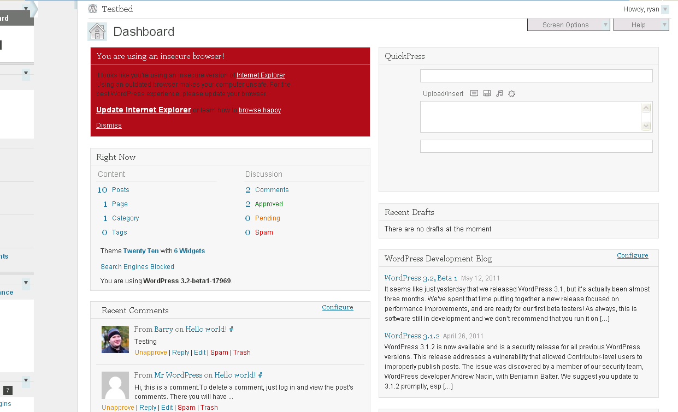Open the Twenty Ten theme link
This screenshot has width=678, height=412.
[x=141, y=251]
